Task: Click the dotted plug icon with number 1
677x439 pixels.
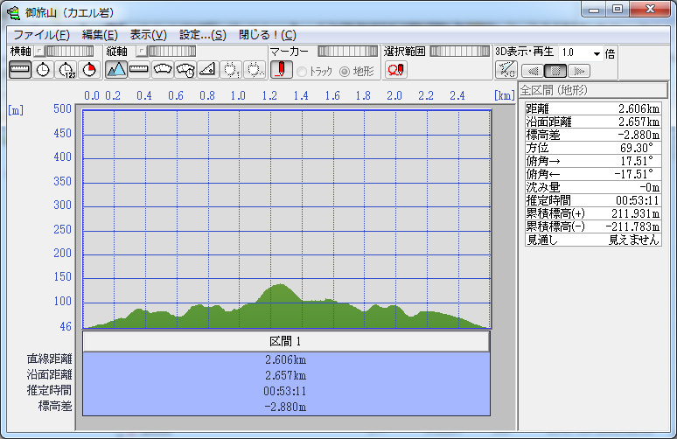Action: 231,69
